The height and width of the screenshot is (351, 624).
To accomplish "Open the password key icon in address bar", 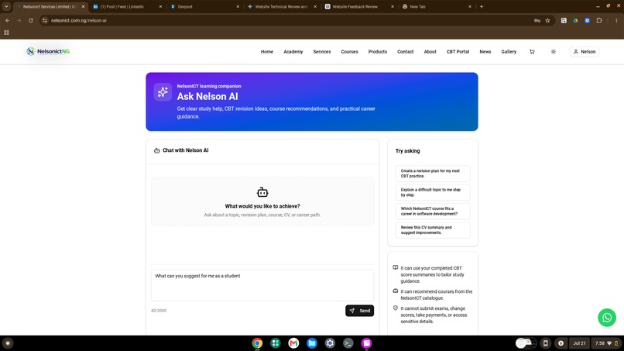I will [537, 20].
